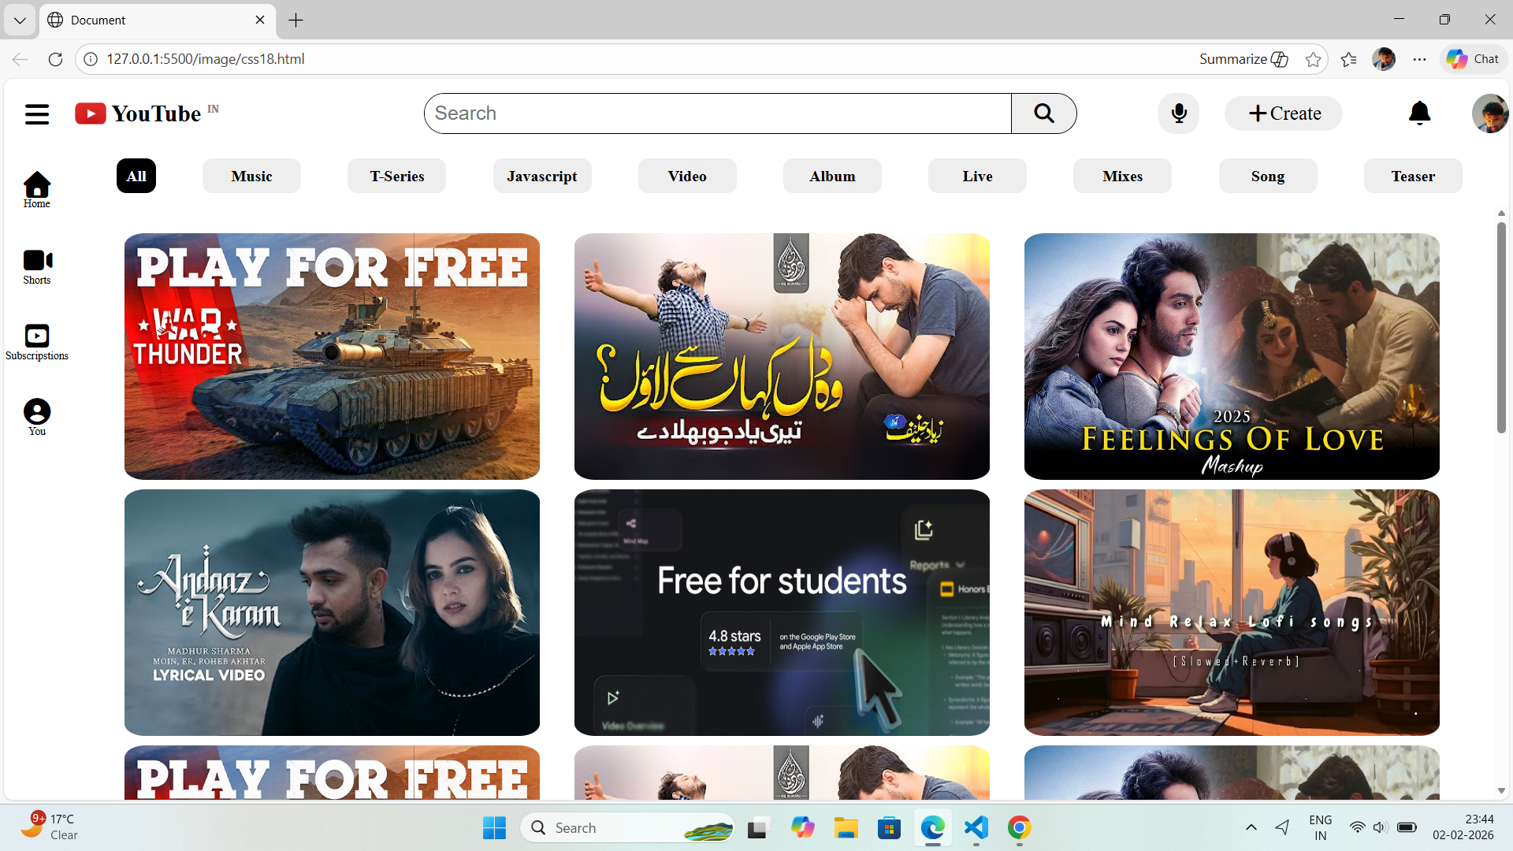Click the page vertical scrollbar
This screenshot has width=1513, height=851.
click(1501, 327)
